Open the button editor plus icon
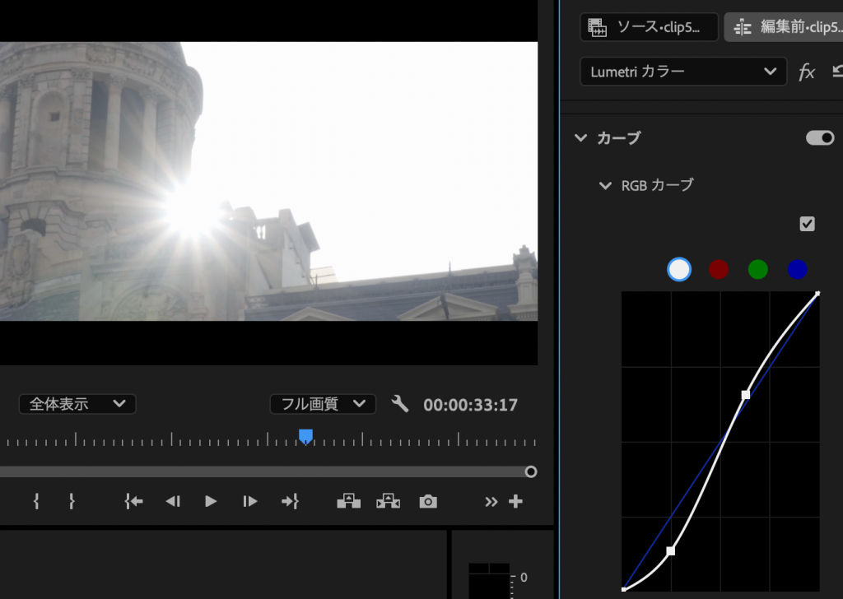843x599 pixels. (x=516, y=501)
